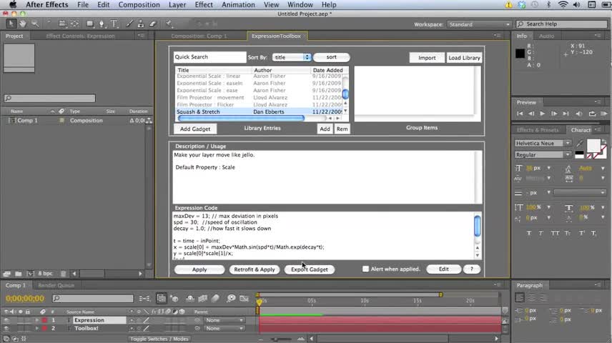This screenshot has height=343, width=612.
Task: Open the font size px dropdown arrow
Action: tap(549, 168)
